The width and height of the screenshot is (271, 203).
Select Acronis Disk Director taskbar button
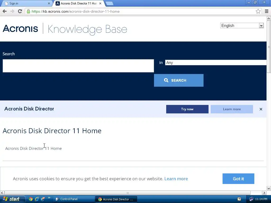116,199
